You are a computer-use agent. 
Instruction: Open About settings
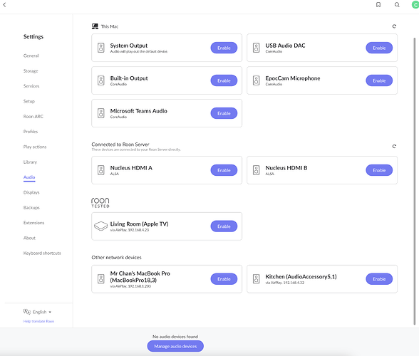pyautogui.click(x=29, y=238)
